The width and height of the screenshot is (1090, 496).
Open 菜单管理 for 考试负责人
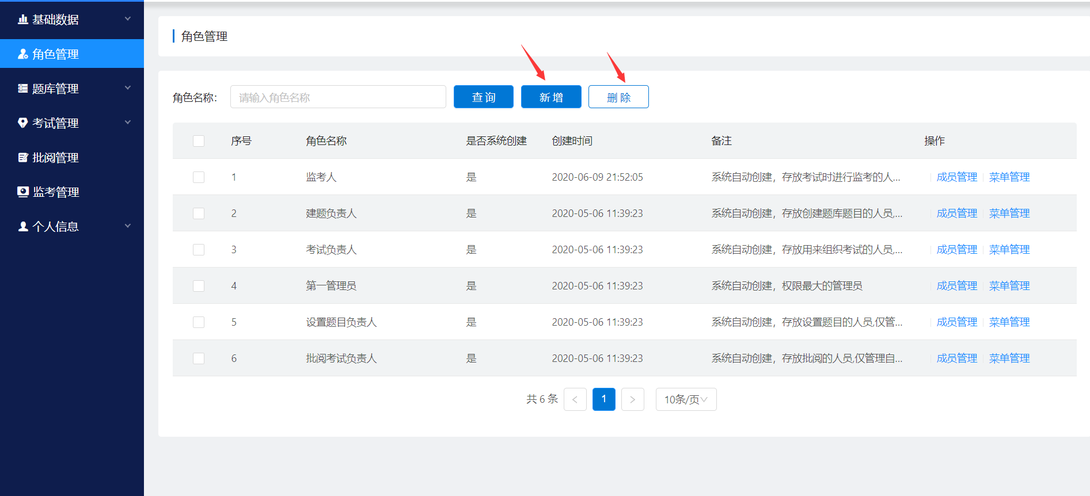[1009, 250]
